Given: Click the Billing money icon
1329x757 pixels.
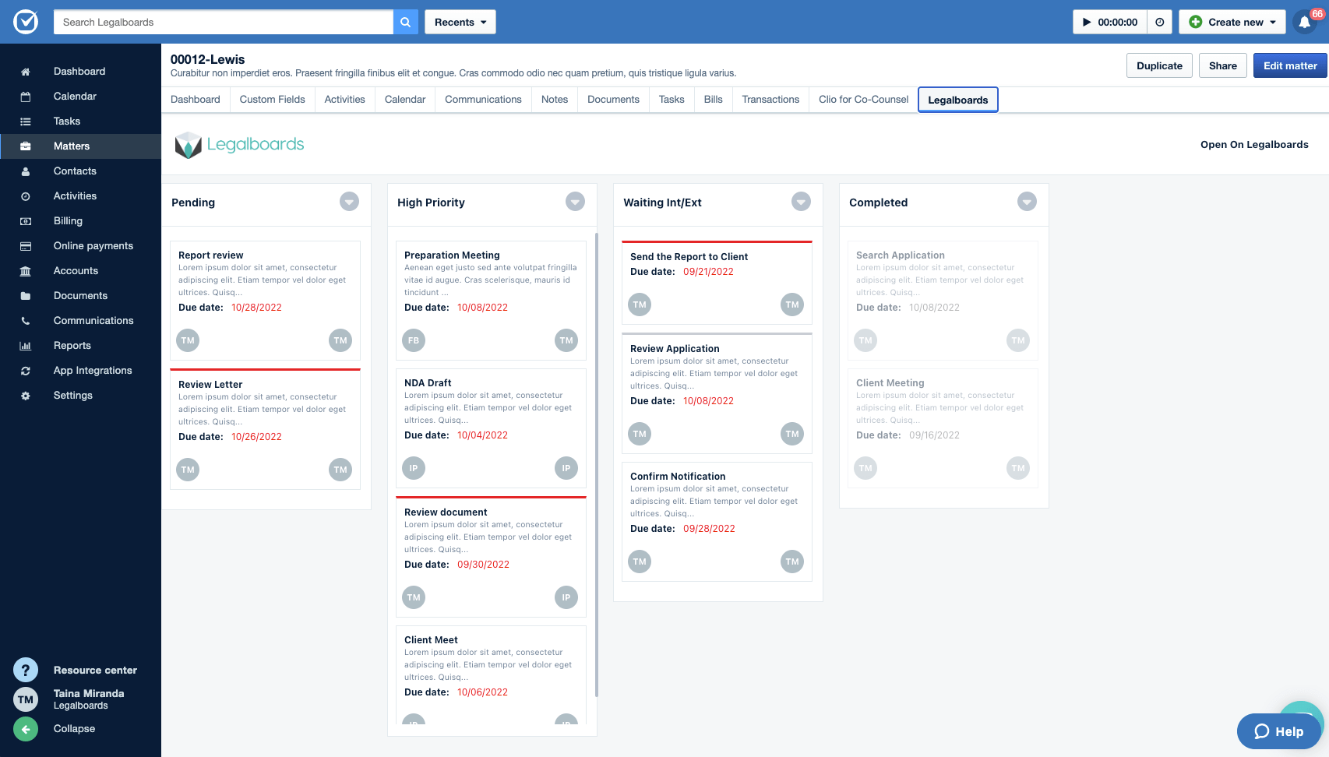Looking at the screenshot, I should [x=26, y=221].
